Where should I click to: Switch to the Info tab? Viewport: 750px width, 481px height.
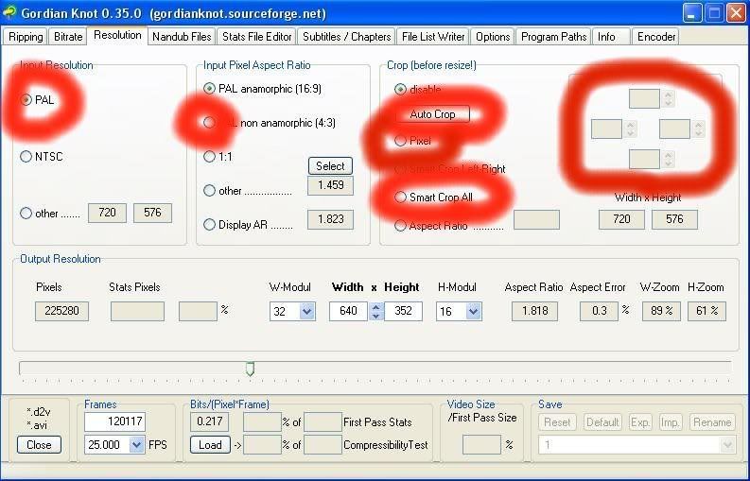[611, 37]
